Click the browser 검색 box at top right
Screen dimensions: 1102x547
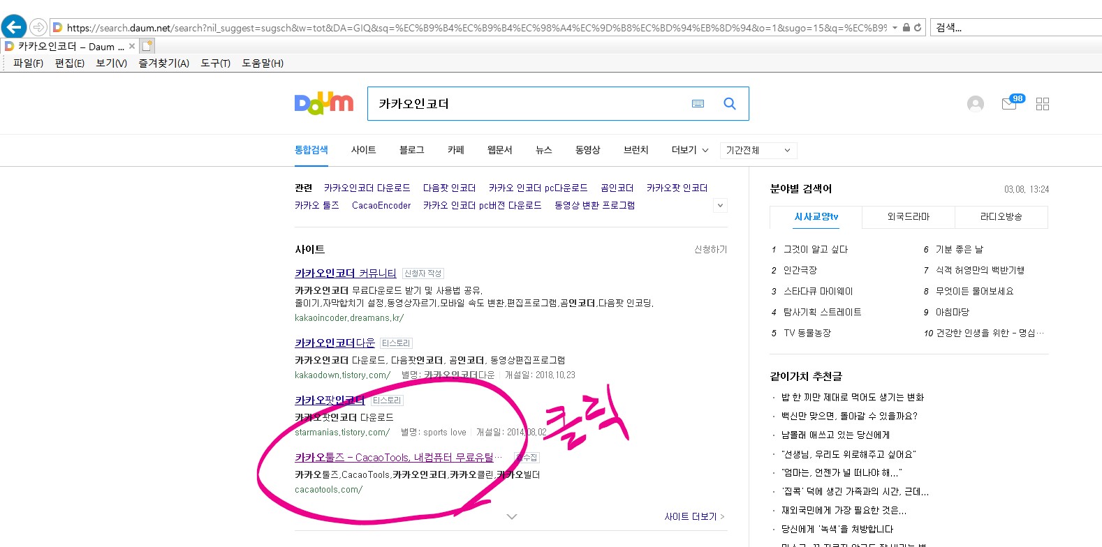click(1016, 28)
